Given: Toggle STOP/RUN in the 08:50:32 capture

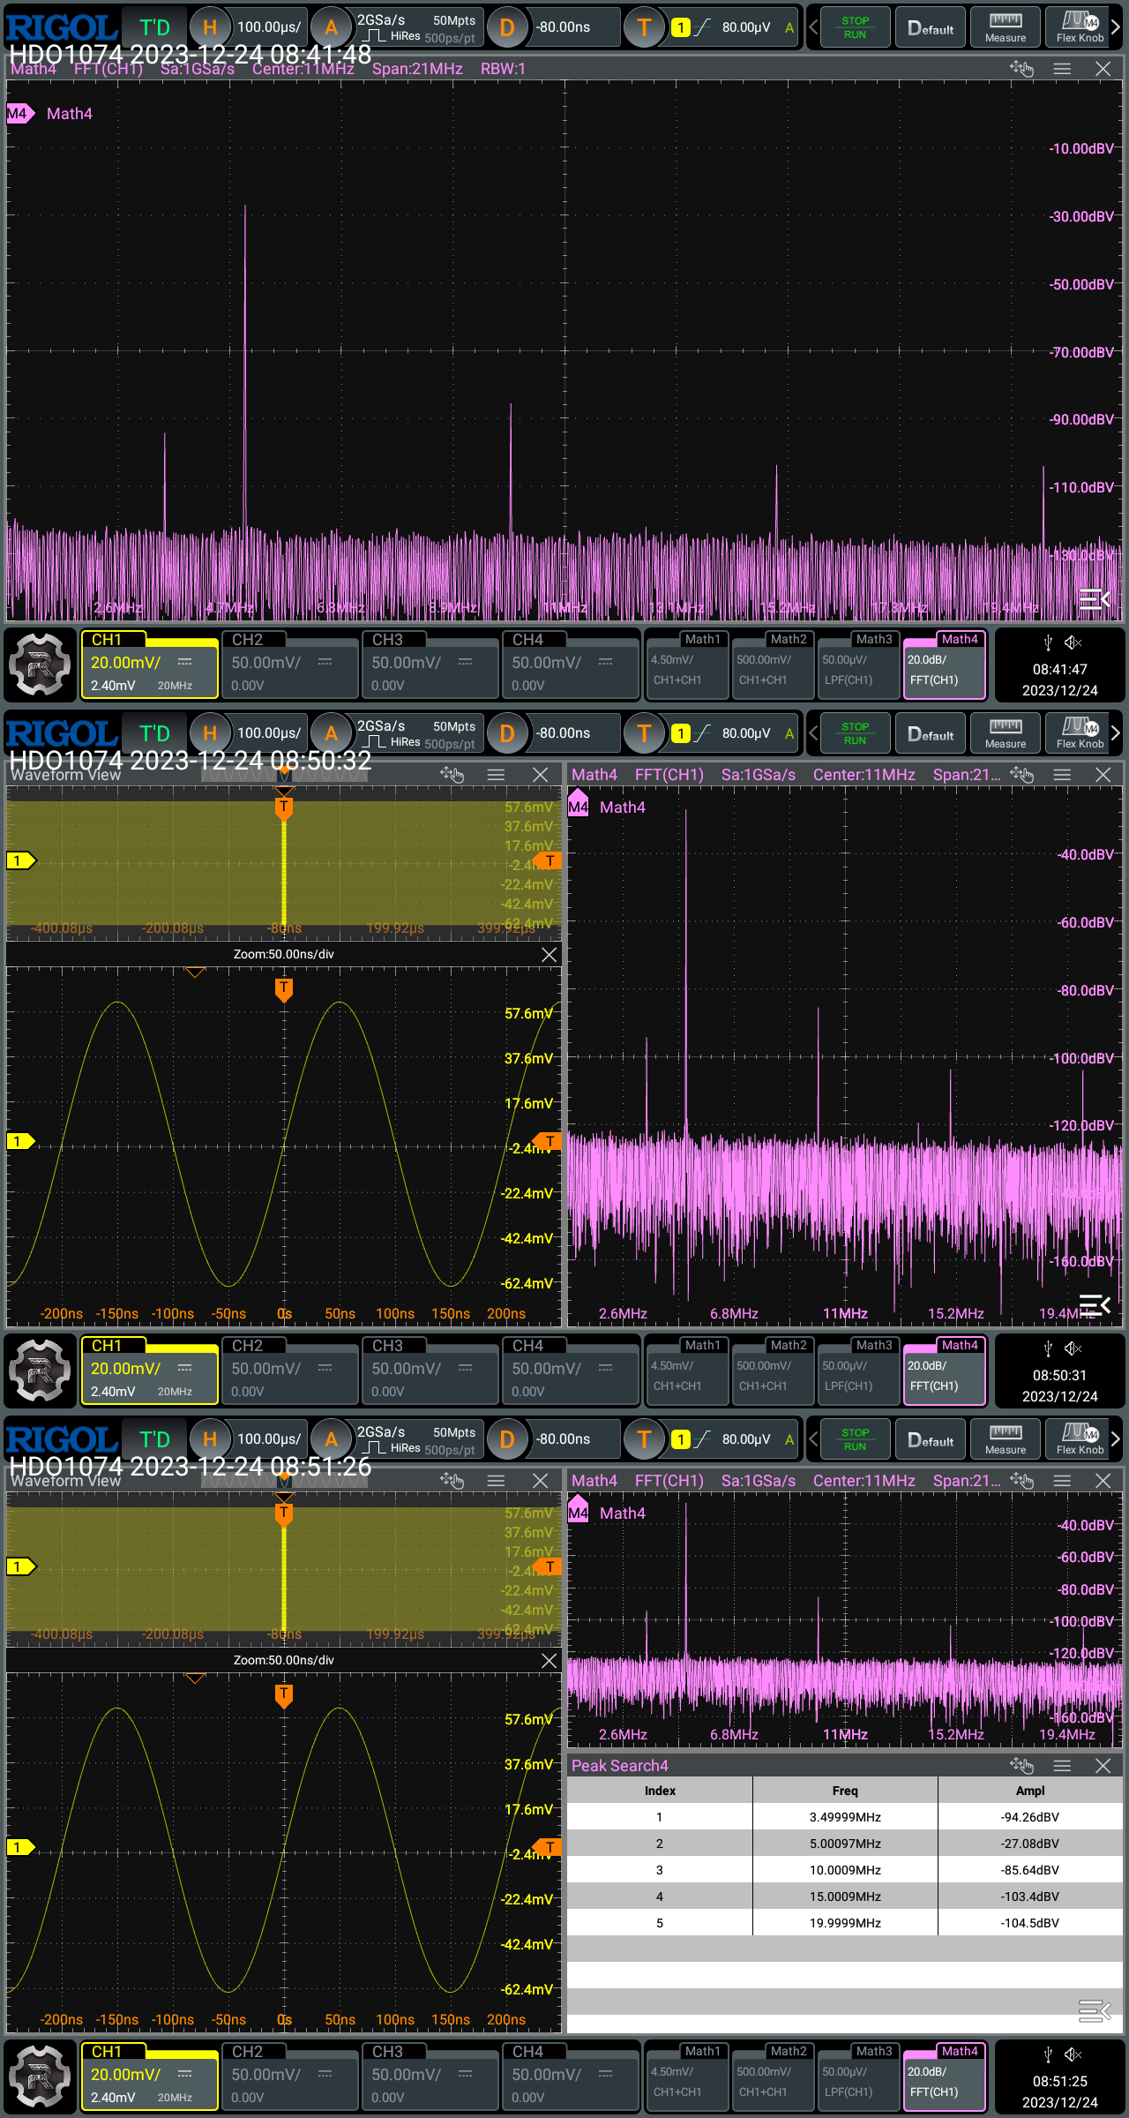Looking at the screenshot, I should pos(855,733).
